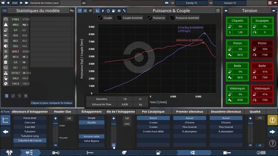Choose the Valve Bypass option
278x156 pixels.
click(x=92, y=141)
